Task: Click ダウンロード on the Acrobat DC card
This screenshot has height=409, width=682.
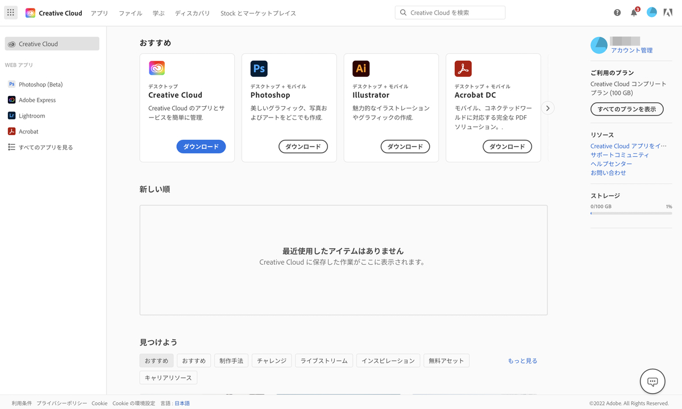Action: click(x=508, y=147)
